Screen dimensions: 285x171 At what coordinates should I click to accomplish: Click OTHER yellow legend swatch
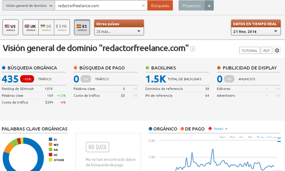pos(51,160)
